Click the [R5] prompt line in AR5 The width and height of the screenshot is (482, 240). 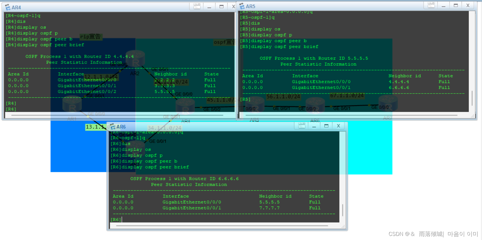pyautogui.click(x=245, y=99)
